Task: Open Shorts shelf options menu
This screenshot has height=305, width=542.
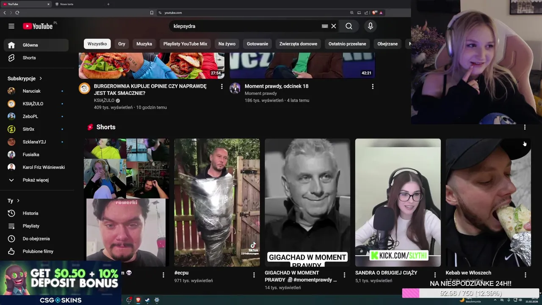Action: (x=525, y=127)
